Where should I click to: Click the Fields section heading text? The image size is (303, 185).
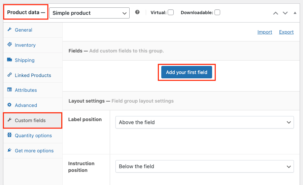click(75, 51)
